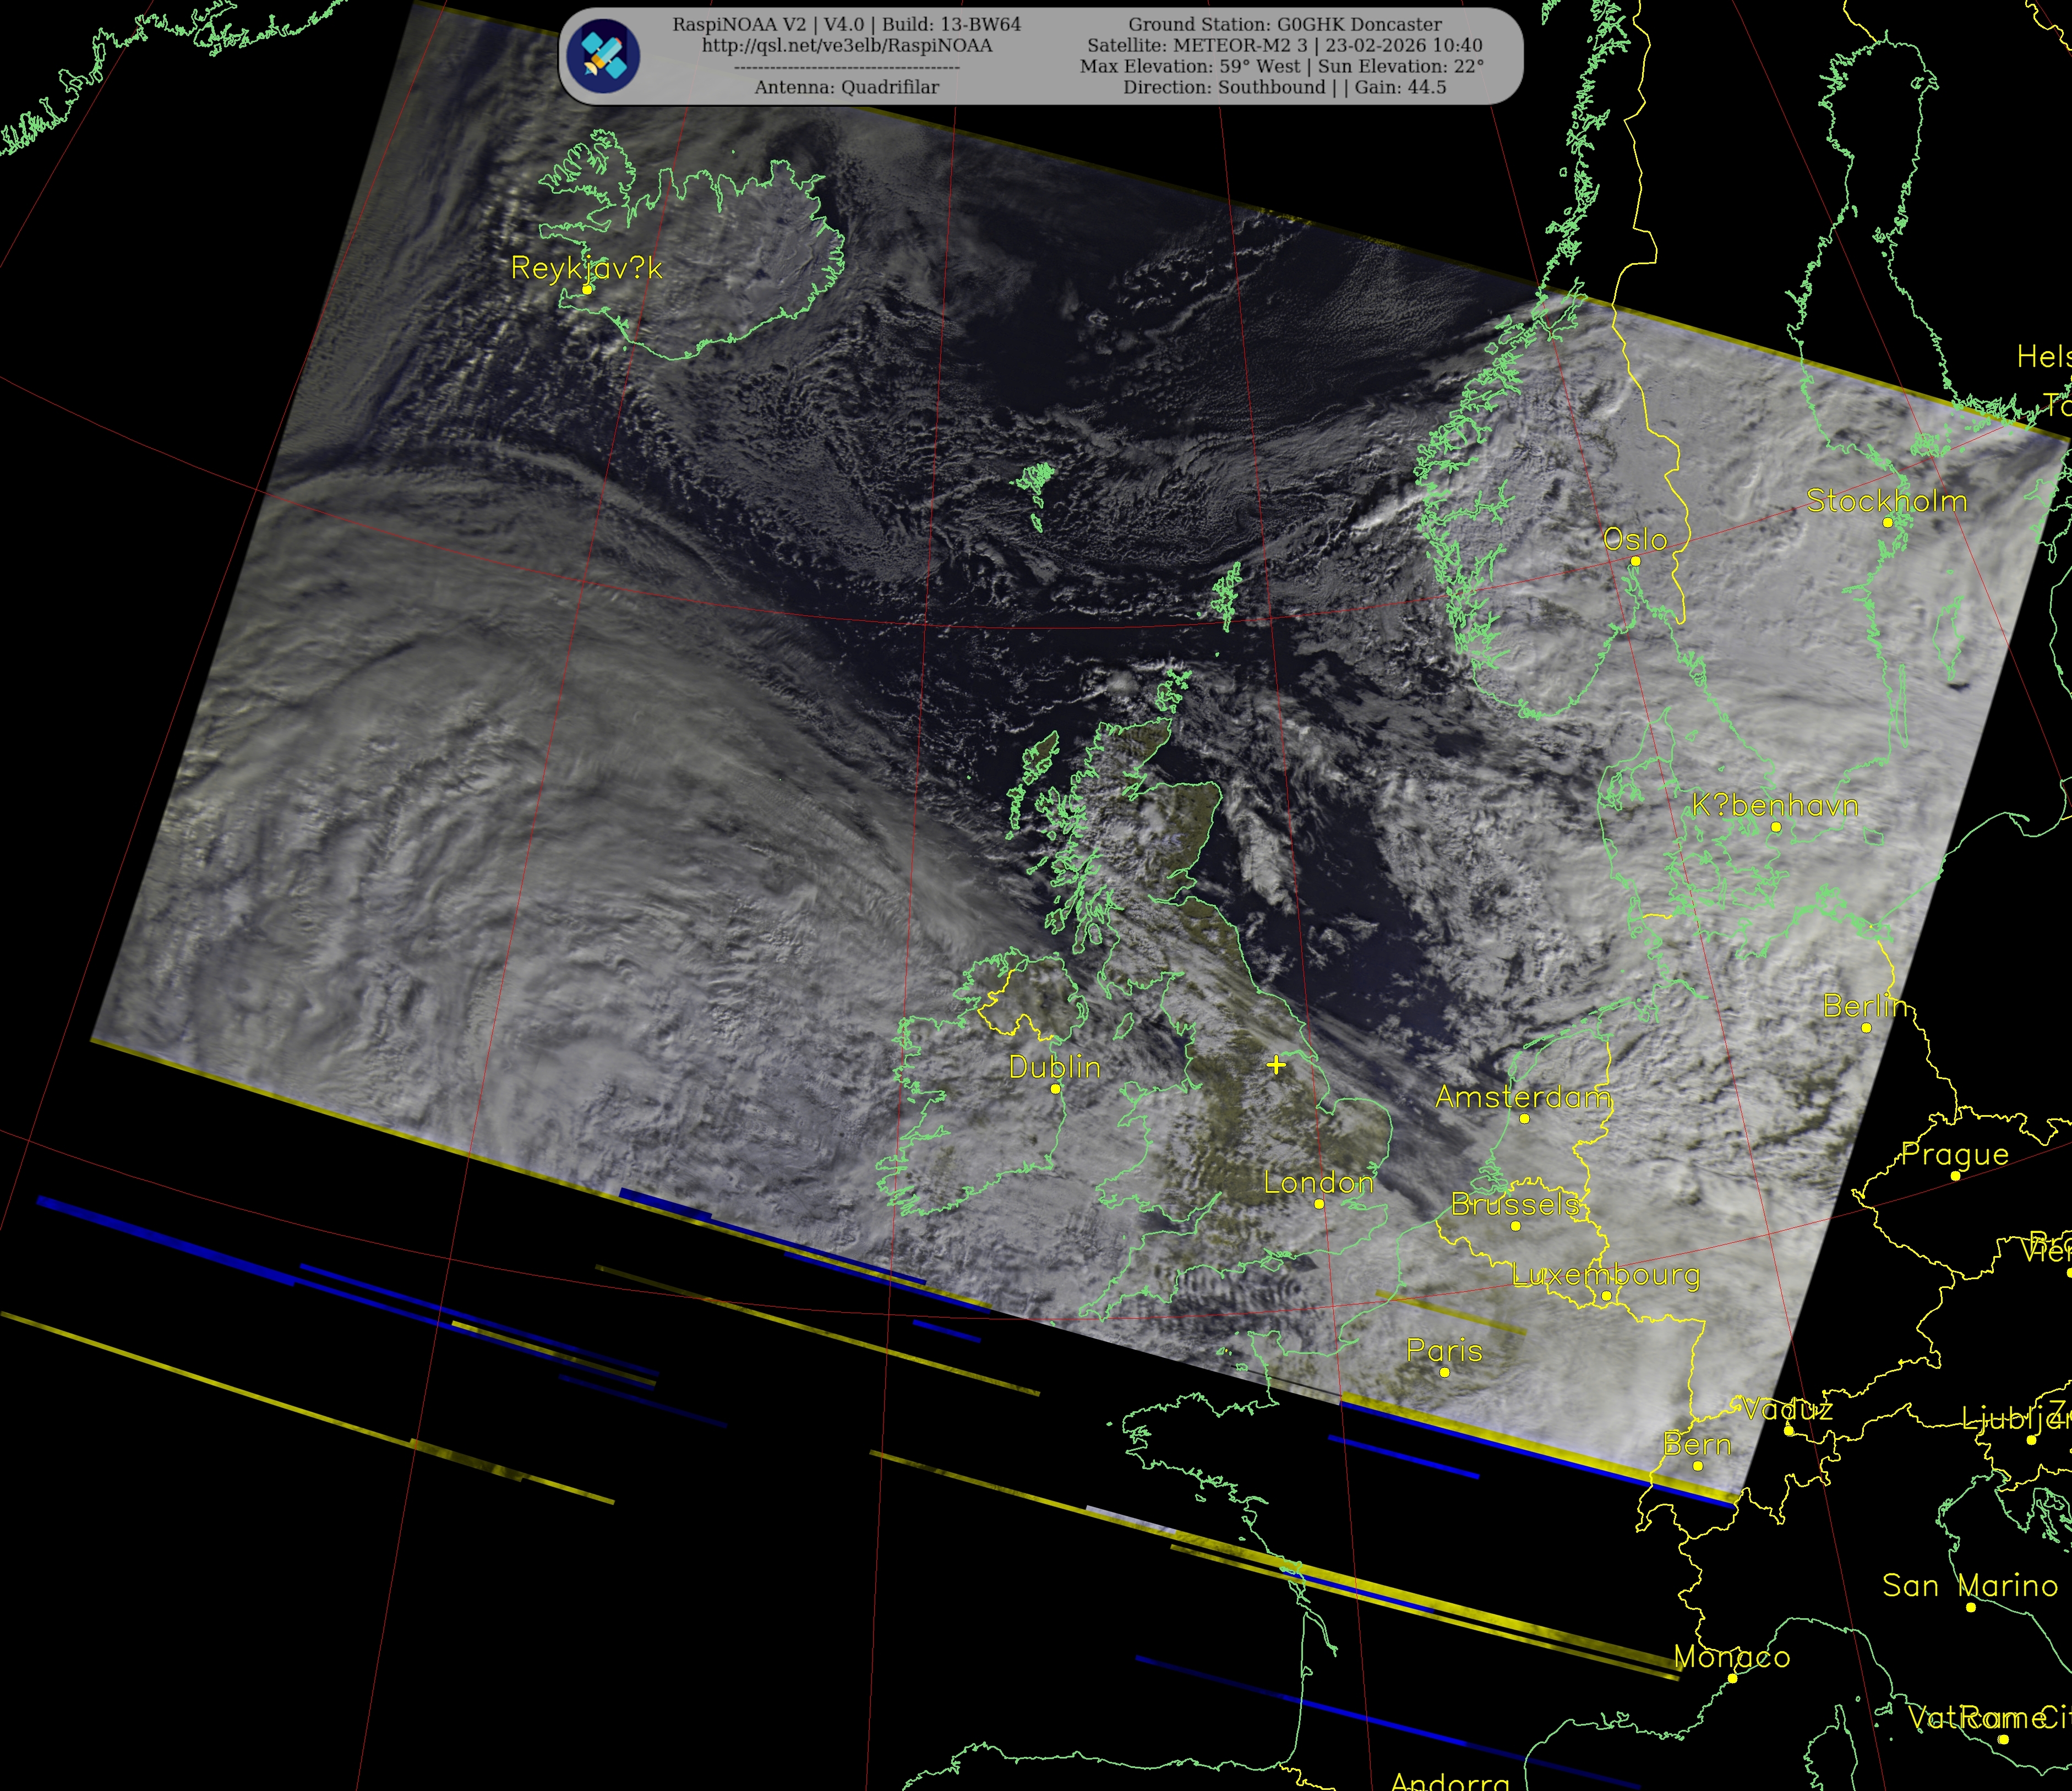The image size is (2072, 1791).
Task: Click the Dublin city dot marker
Action: [x=1055, y=1089]
